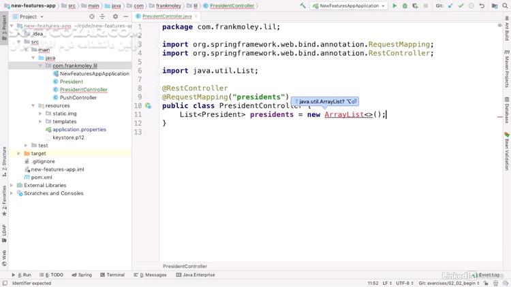Commit changes with the green checkmark
The height and width of the screenshot is (287, 511).
[461, 5]
